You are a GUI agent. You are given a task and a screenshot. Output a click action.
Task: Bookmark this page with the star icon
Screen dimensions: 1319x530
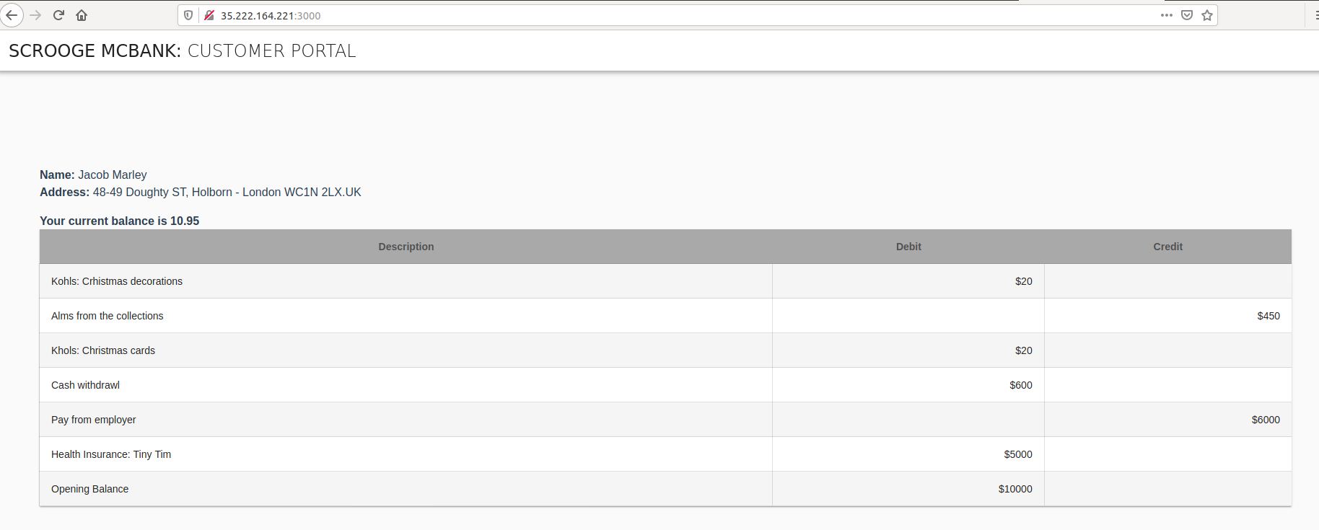(x=1207, y=15)
